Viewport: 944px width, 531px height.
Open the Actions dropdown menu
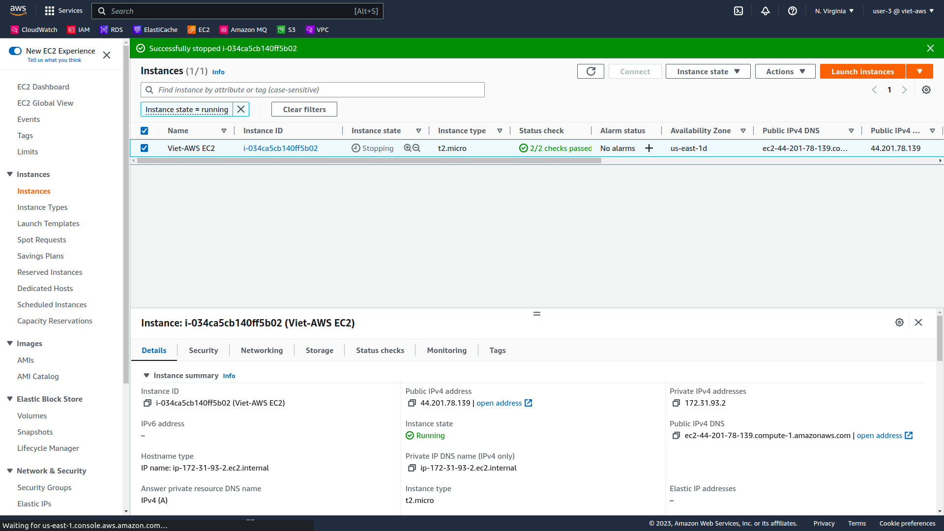click(785, 71)
